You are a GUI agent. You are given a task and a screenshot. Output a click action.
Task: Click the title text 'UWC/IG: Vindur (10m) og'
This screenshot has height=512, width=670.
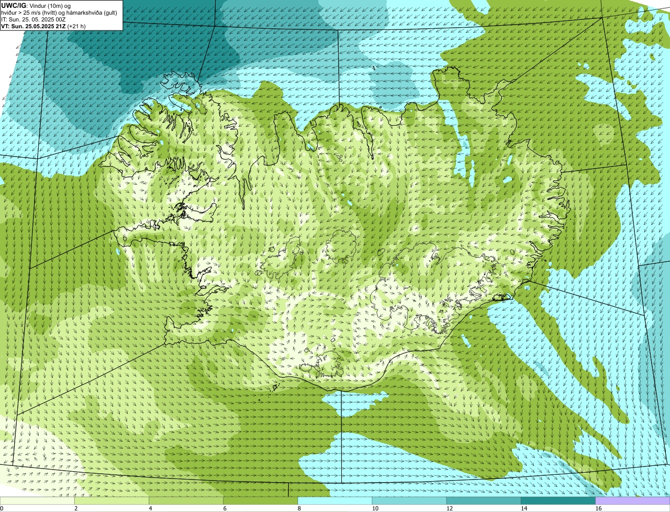(36, 5)
